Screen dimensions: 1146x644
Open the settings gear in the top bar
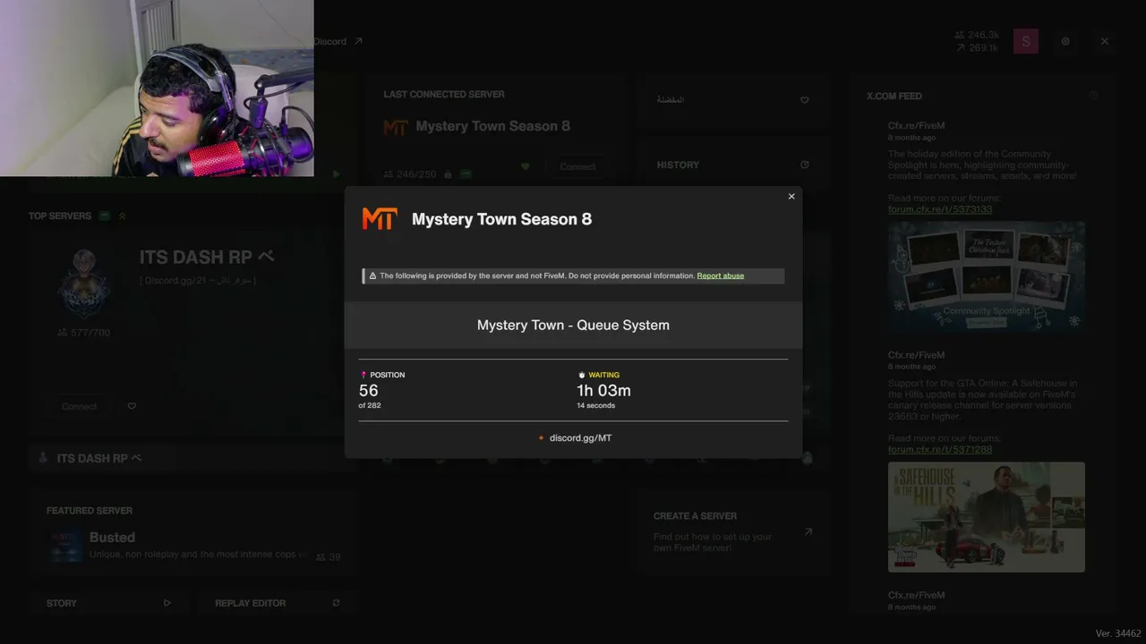pyautogui.click(x=1065, y=41)
